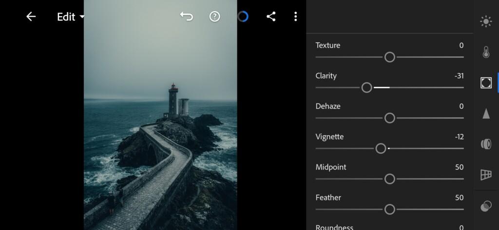Viewport: 499px width, 230px height.
Task: Open the help question mark icon
Action: (x=215, y=17)
